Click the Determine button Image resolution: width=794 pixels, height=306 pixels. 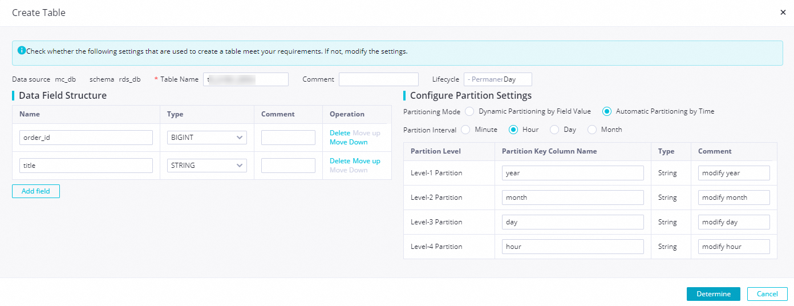click(713, 294)
